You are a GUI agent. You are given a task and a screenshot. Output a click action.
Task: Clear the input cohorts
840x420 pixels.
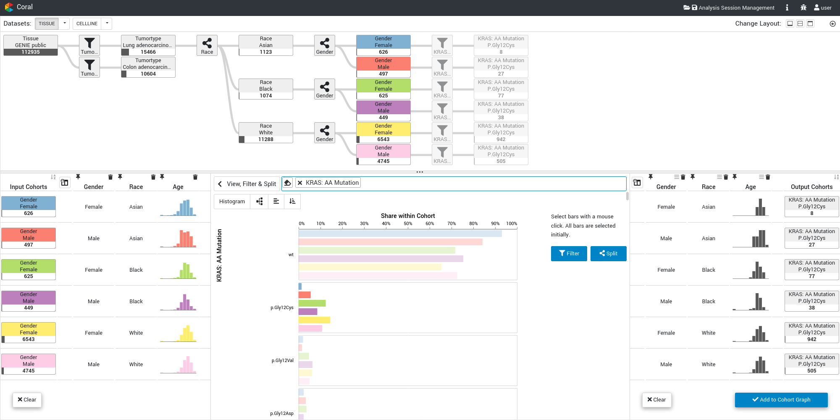click(27, 400)
